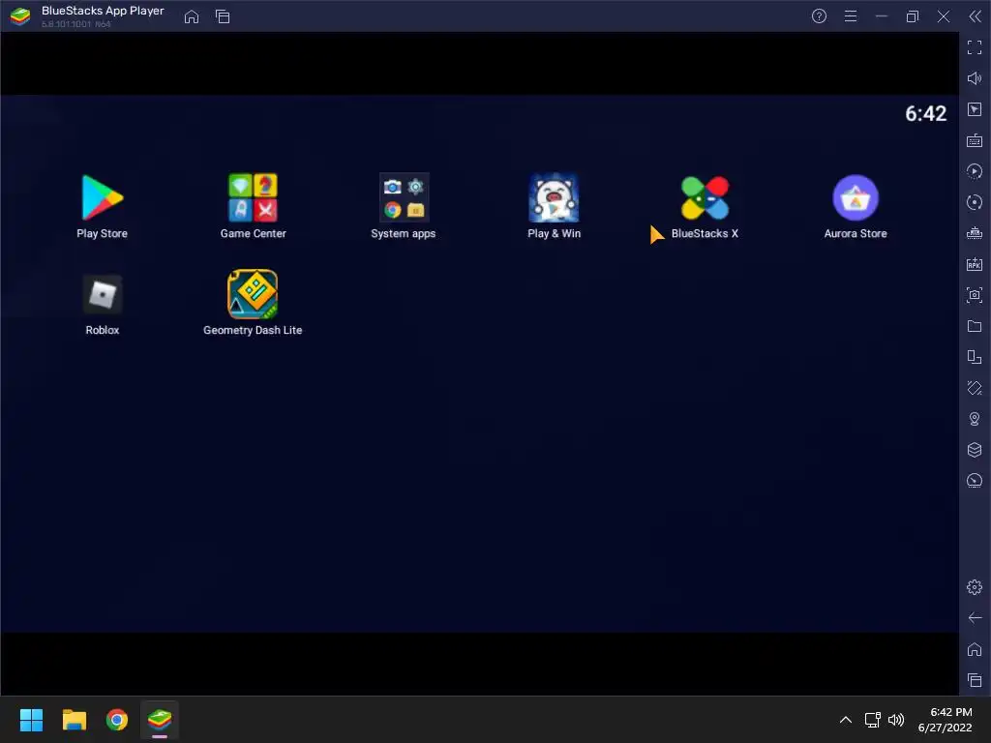
Task: Click the sync operations circular icon
Action: 974,202
